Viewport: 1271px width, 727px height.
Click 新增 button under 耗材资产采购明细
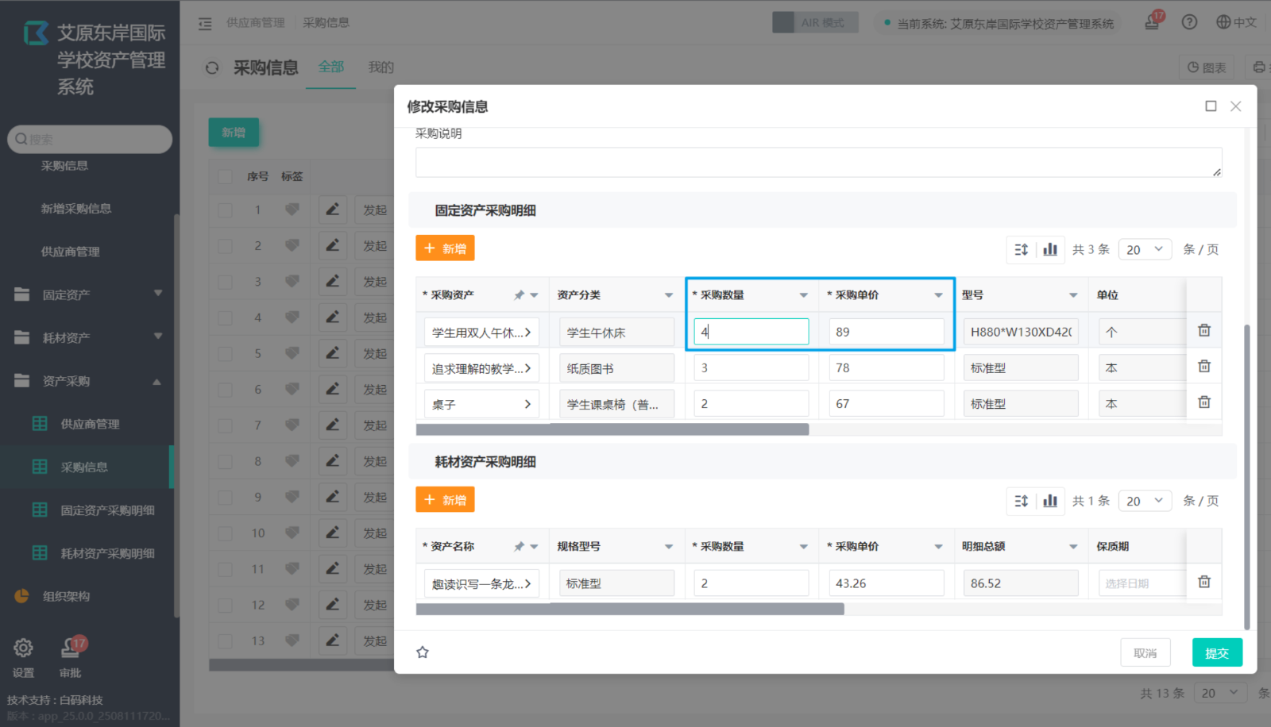[x=445, y=500]
